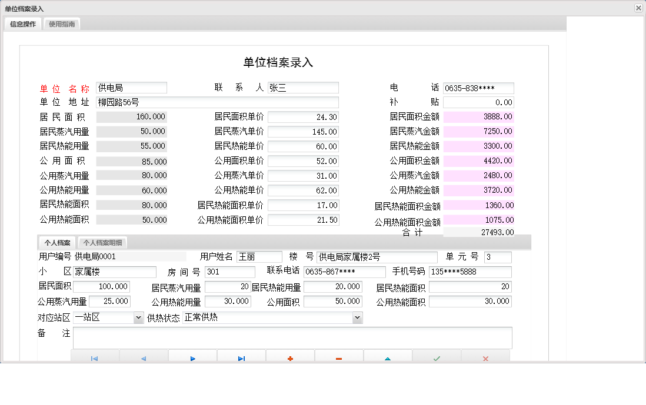Click the 联系人 field containing 张三
This screenshot has height=405, width=646.
tap(303, 87)
